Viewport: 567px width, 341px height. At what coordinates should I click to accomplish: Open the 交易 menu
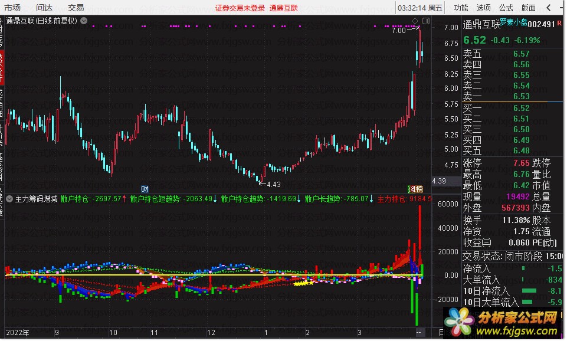[76, 8]
